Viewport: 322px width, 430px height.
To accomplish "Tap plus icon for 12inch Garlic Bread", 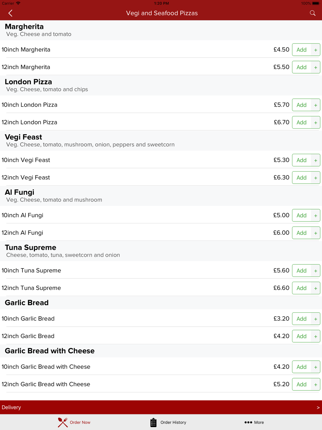I will click(316, 336).
